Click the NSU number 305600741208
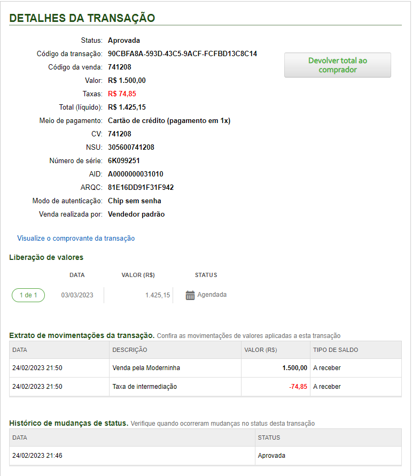 point(131,148)
